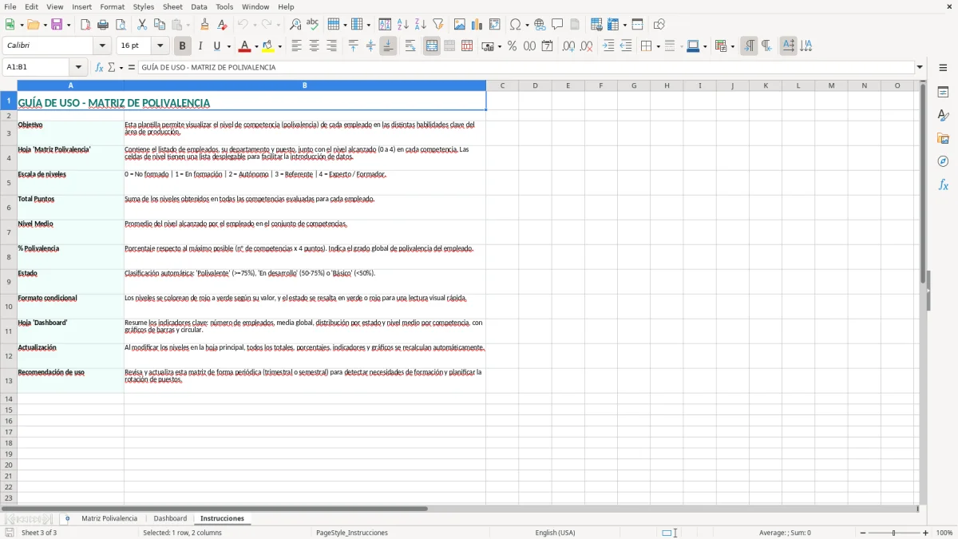Screen dimensions: 958x539
Task: Expand the formula bar
Action: 920,68
